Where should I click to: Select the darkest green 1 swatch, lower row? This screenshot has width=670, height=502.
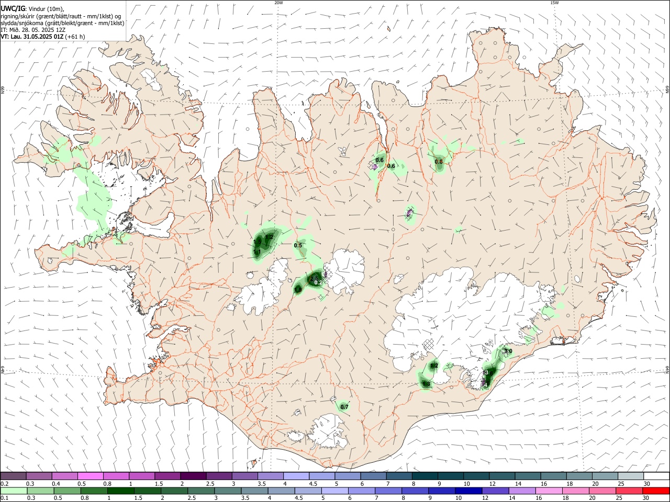point(120,490)
